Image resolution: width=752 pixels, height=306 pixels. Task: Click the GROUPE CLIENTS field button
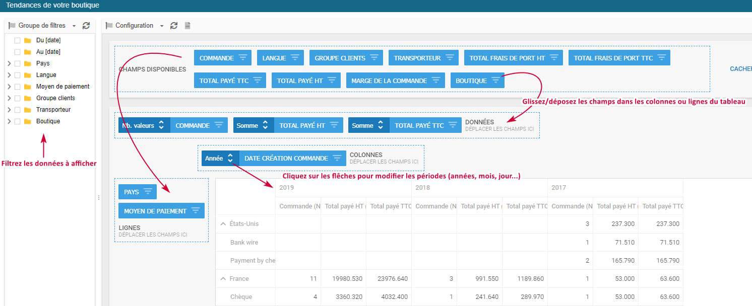pos(340,58)
